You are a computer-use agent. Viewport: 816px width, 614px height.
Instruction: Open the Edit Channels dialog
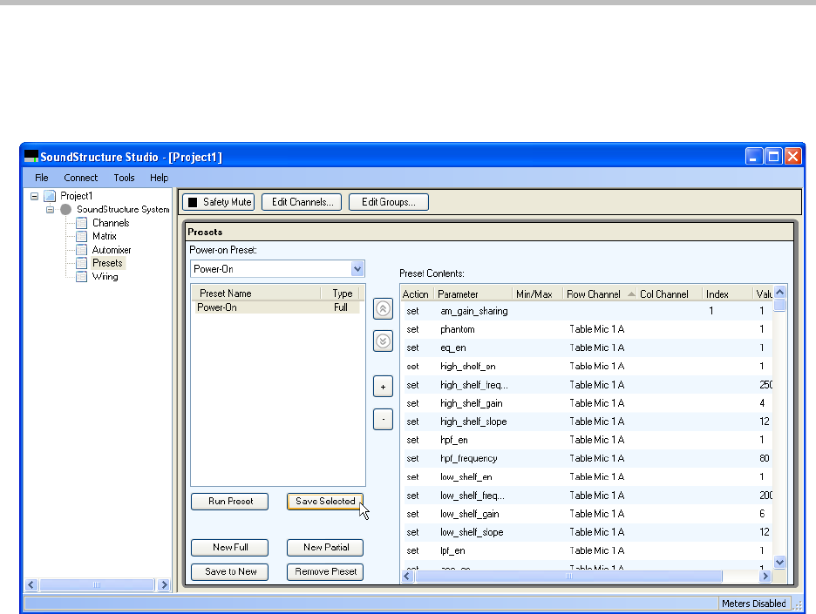tap(301, 202)
